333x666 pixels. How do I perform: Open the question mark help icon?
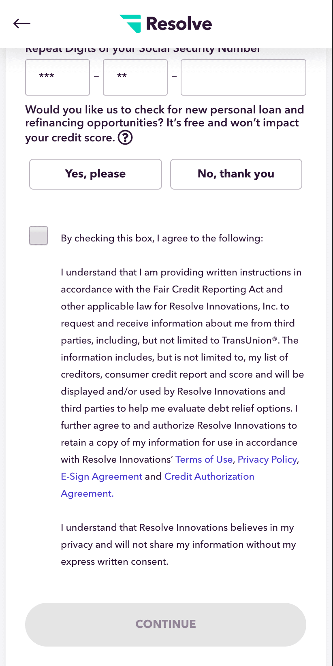125,138
